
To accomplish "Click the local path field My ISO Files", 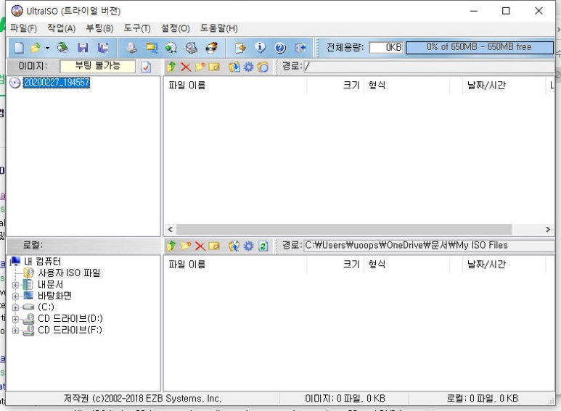I will (x=430, y=246).
